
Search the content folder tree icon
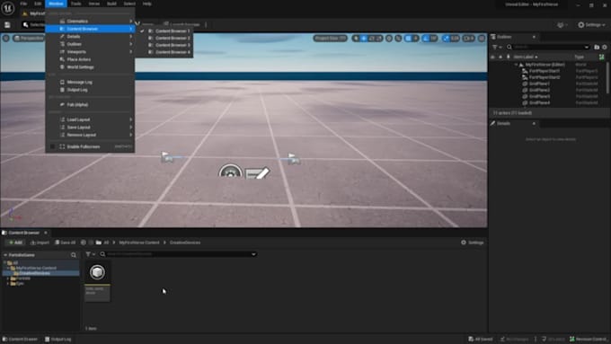pos(74,255)
